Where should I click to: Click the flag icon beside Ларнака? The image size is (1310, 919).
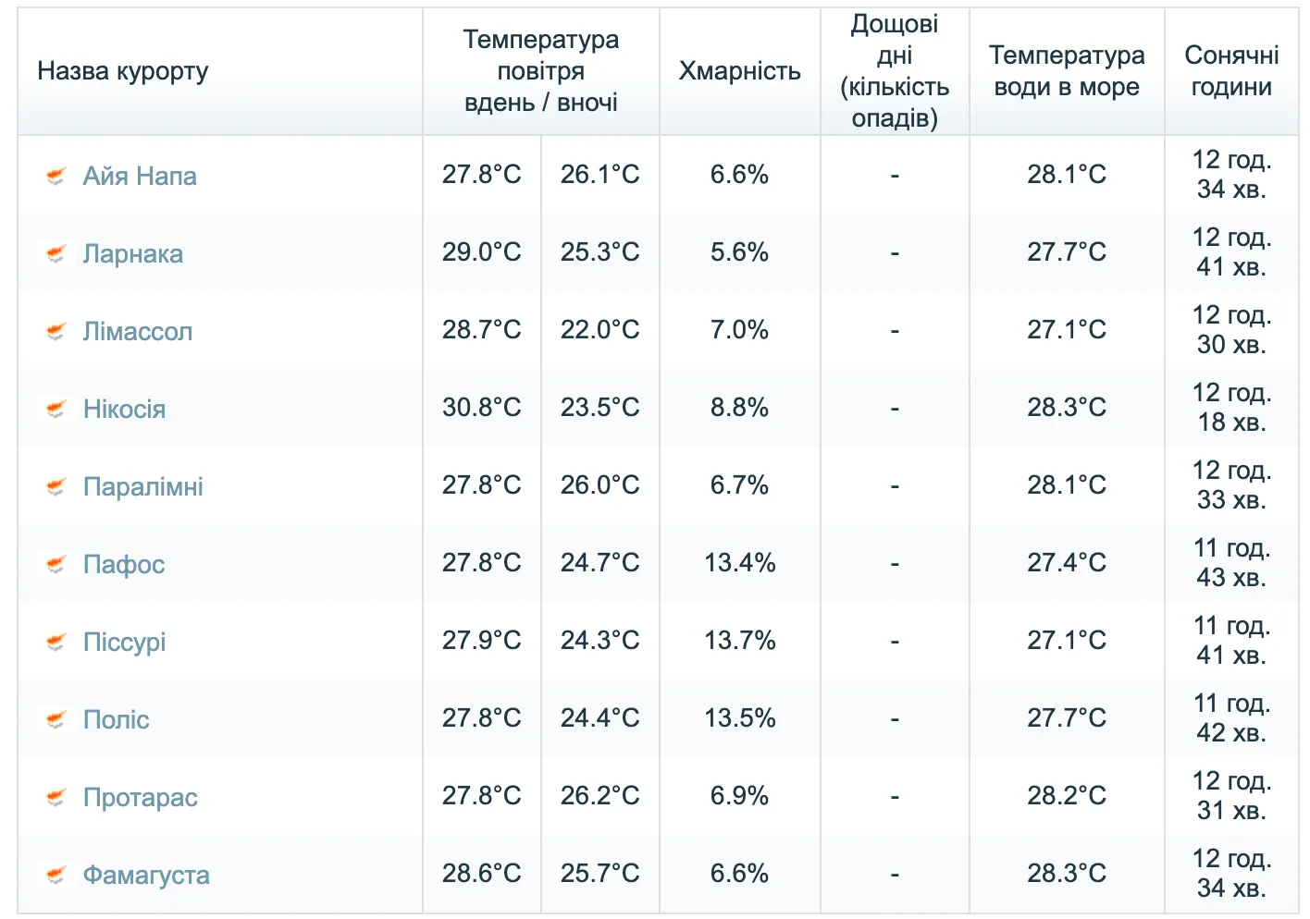click(x=56, y=253)
